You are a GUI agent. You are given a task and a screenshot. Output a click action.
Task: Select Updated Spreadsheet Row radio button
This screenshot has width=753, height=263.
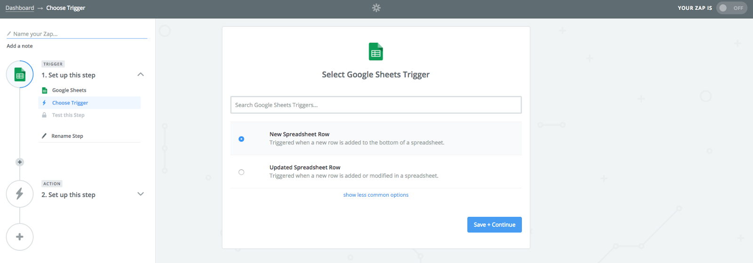click(x=241, y=172)
